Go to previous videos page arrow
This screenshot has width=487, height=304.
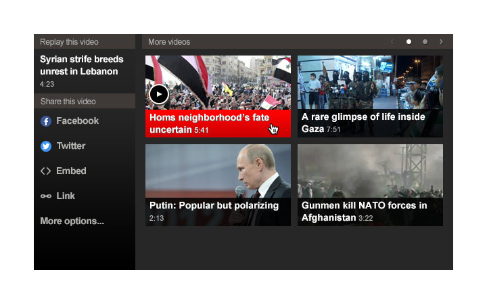[x=392, y=42]
